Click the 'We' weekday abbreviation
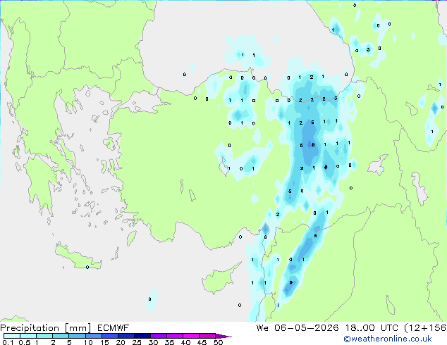The image size is (447, 345). 262,328
